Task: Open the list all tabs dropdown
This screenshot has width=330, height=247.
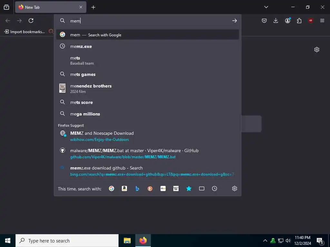Action: (x=266, y=7)
